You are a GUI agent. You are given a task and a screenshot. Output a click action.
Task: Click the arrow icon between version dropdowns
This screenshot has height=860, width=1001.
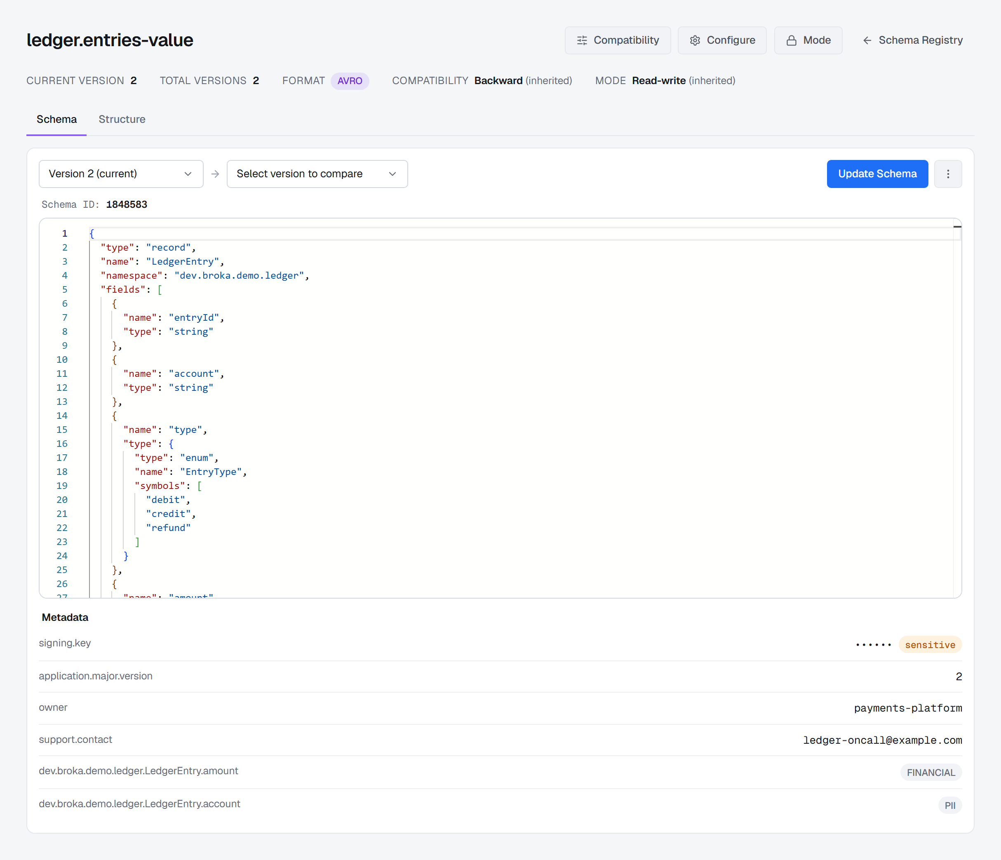click(215, 174)
